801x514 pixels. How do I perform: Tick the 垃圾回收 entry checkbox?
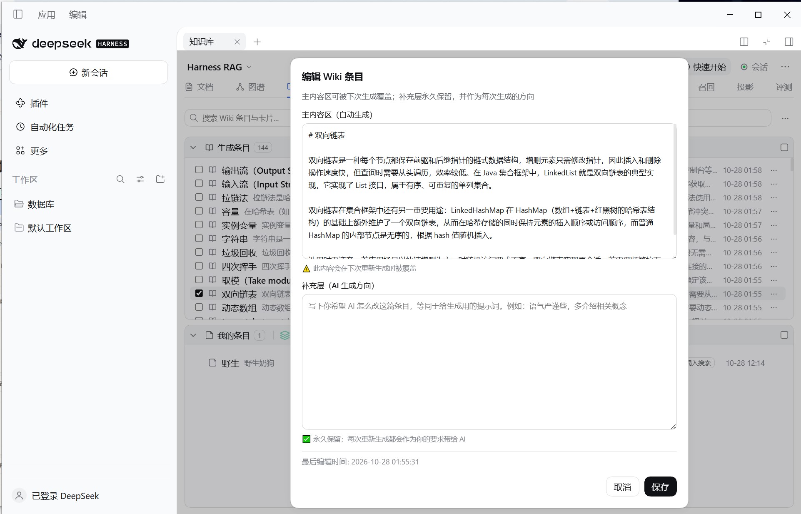click(199, 252)
